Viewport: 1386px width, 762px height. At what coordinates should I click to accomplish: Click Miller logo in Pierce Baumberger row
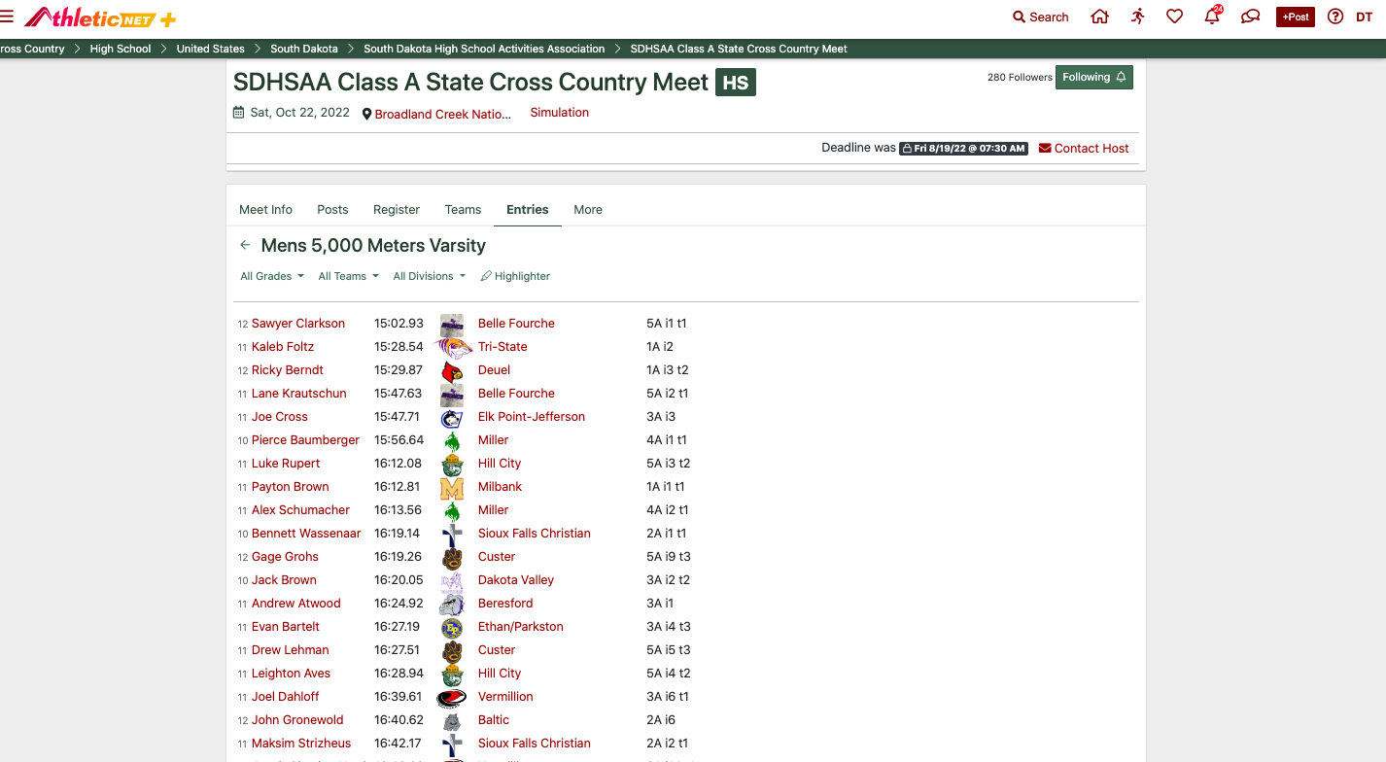pyautogui.click(x=452, y=441)
